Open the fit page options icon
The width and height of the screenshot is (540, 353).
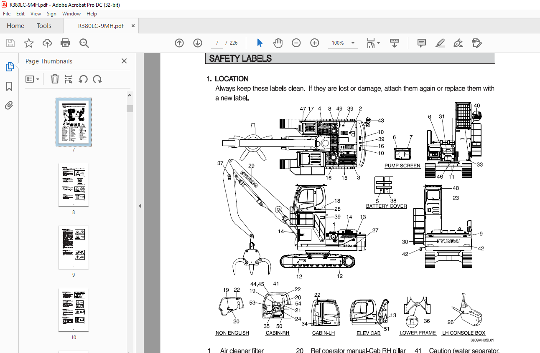point(373,43)
